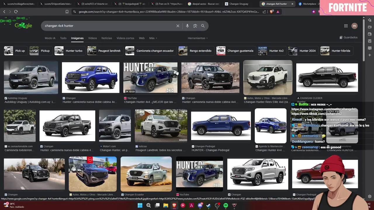
Task: Submit the search with the magnifier icon
Action: (203, 26)
